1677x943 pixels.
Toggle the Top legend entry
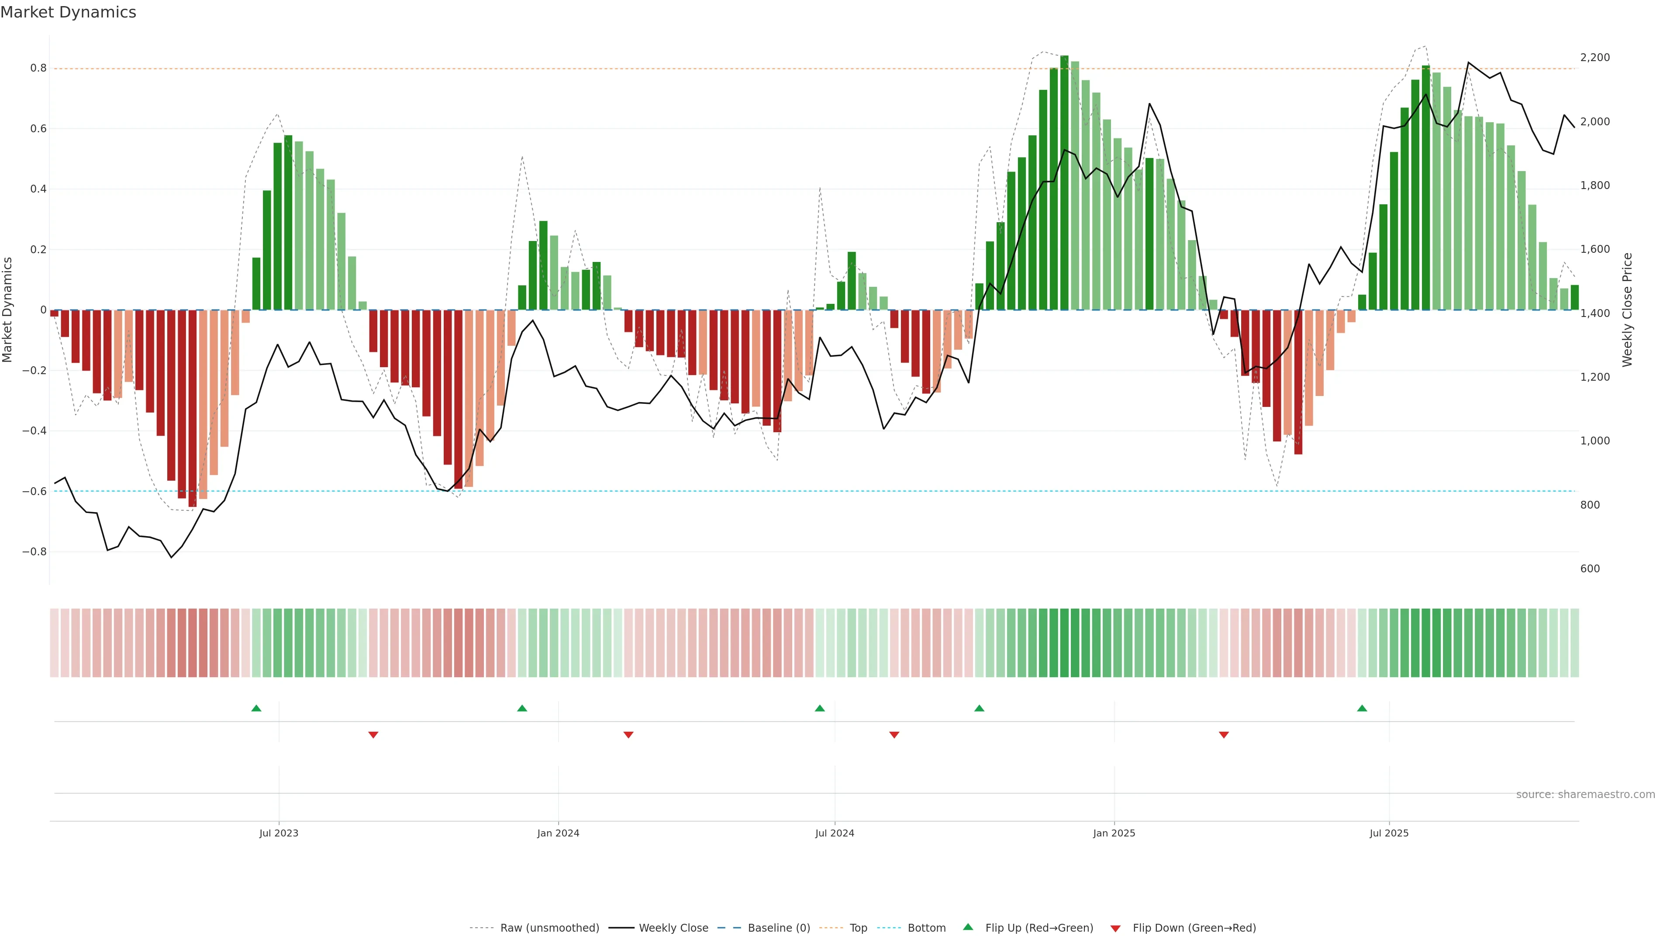tap(858, 928)
